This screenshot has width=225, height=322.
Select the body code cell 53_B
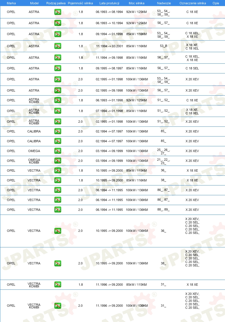point(163,46)
